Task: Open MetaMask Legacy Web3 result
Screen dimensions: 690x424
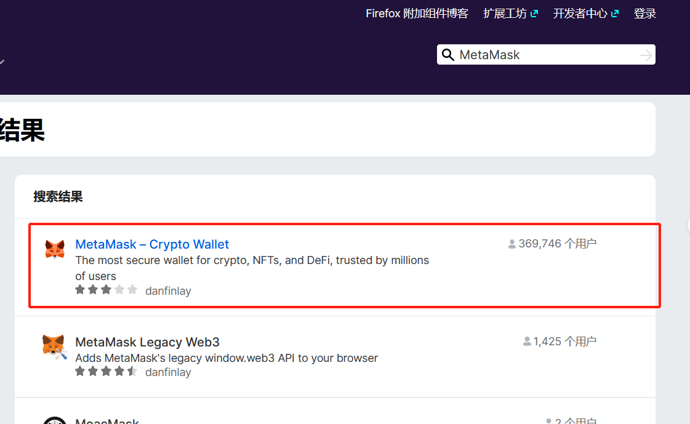Action: click(x=147, y=342)
